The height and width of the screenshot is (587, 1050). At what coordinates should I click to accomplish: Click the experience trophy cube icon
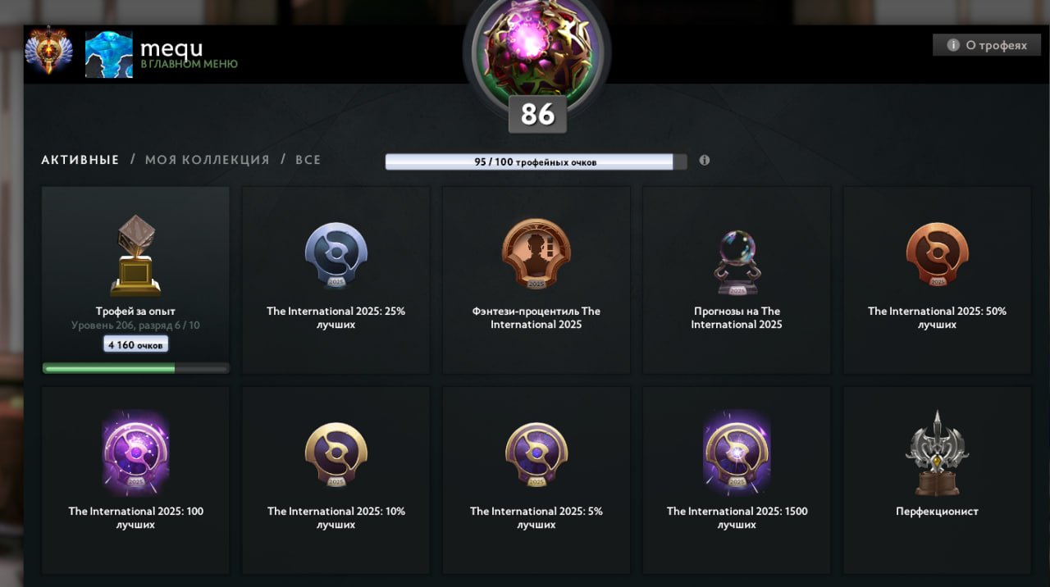135,256
